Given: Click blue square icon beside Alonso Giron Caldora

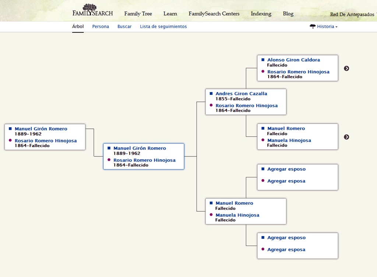Looking at the screenshot, I should pos(263,60).
